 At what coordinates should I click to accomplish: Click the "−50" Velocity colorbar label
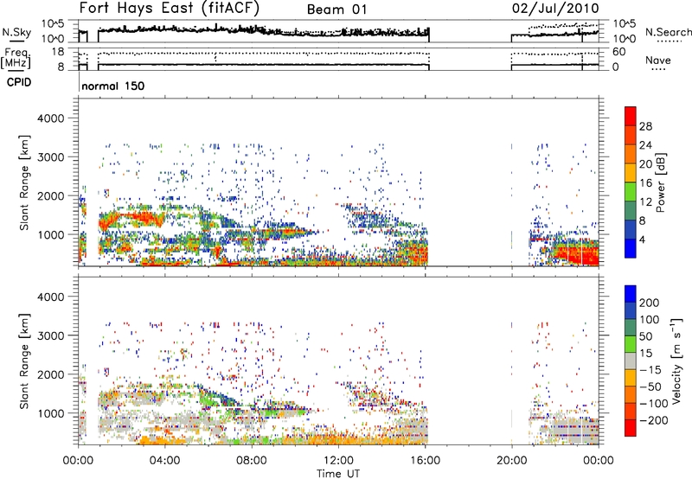coord(650,386)
